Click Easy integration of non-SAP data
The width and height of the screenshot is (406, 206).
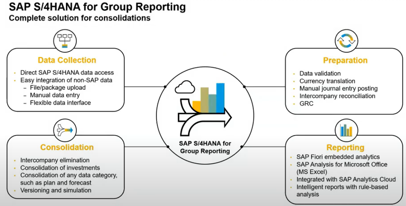pyautogui.click(x=66, y=80)
